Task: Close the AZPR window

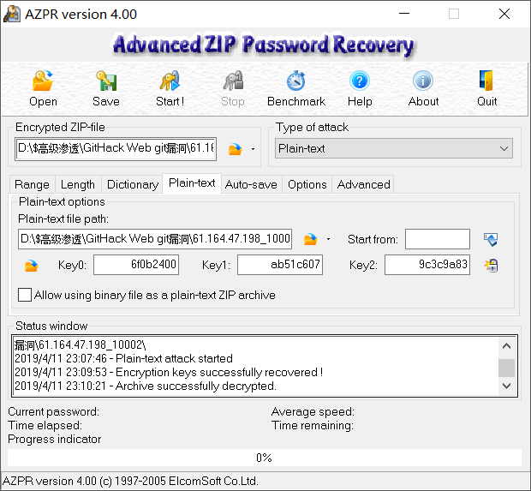Action: [x=504, y=14]
